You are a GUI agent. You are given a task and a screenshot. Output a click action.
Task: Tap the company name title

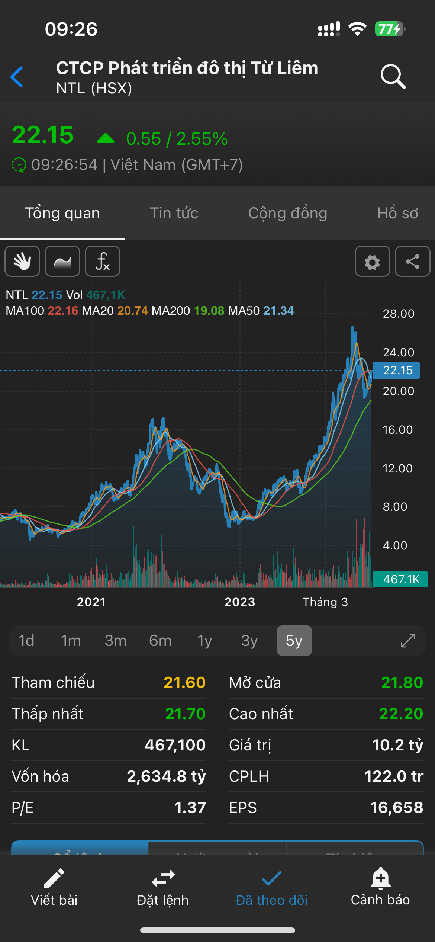(x=187, y=68)
